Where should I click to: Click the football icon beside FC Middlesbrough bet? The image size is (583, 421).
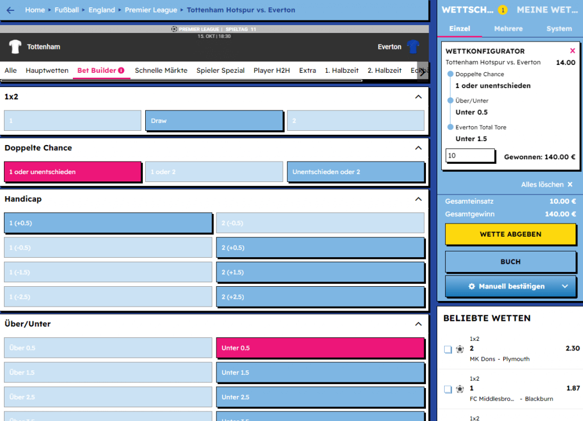(460, 389)
